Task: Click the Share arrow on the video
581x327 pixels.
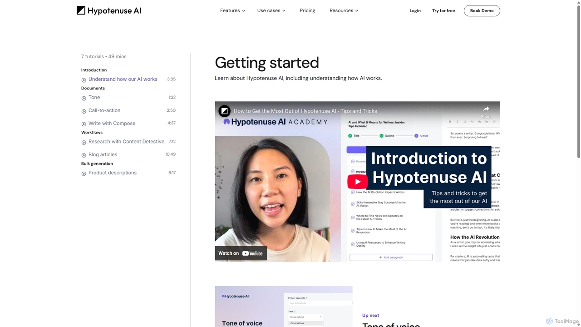Action: point(486,109)
